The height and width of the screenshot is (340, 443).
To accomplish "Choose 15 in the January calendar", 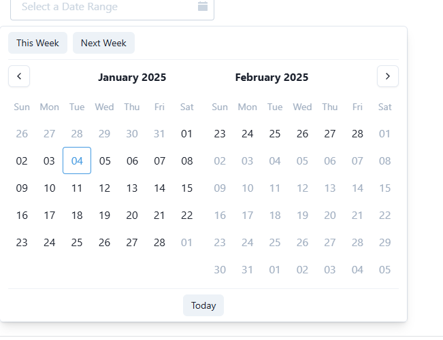I will (x=187, y=188).
